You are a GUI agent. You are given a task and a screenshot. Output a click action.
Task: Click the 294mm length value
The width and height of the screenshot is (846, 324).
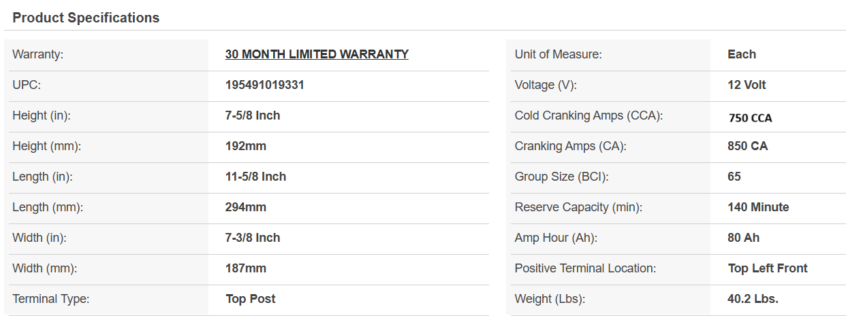(246, 207)
